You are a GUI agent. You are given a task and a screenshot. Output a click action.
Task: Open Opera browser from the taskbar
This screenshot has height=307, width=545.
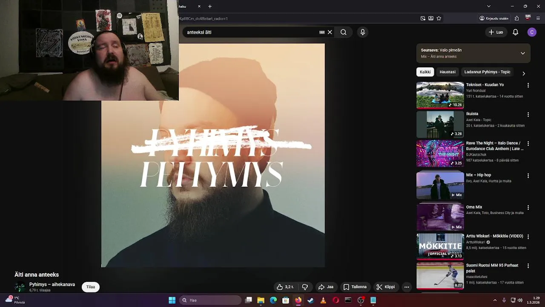click(x=336, y=300)
